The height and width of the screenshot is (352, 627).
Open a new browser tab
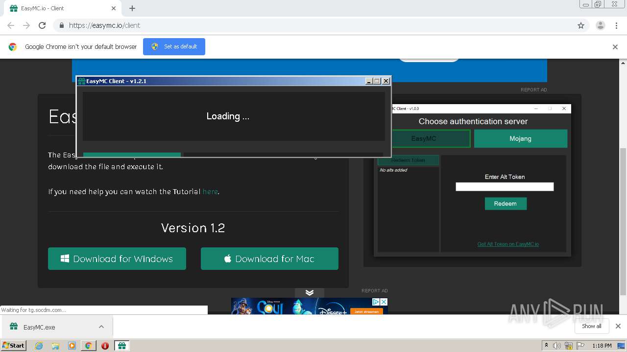(x=132, y=8)
